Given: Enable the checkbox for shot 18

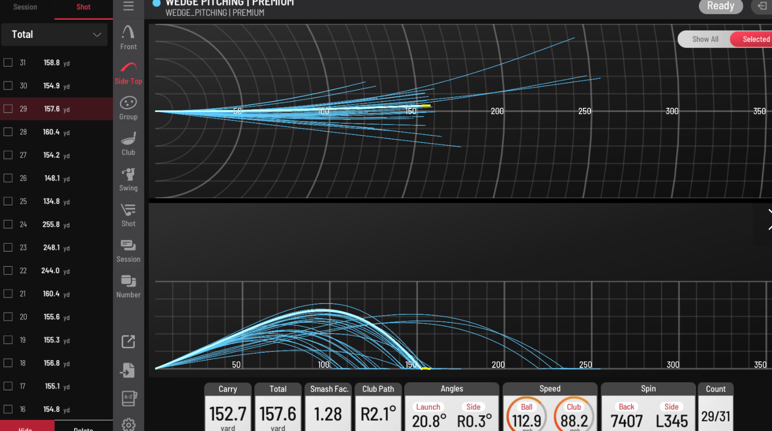Looking at the screenshot, I should tap(8, 363).
